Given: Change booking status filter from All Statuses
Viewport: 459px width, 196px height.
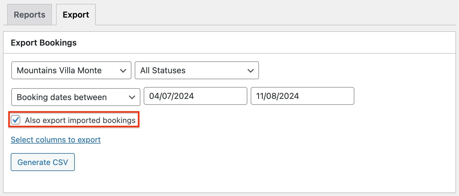Looking at the screenshot, I should [197, 70].
